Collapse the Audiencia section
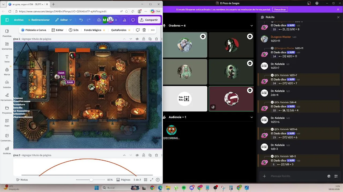Image resolution: width=343 pixels, height=192 pixels. point(252,117)
